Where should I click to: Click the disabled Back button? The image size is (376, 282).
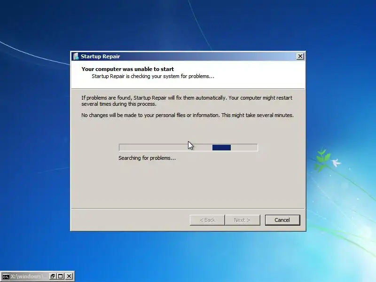click(x=207, y=220)
